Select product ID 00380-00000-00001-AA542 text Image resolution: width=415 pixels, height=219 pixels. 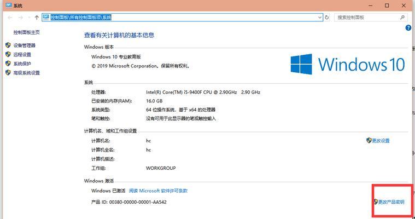coord(138,202)
